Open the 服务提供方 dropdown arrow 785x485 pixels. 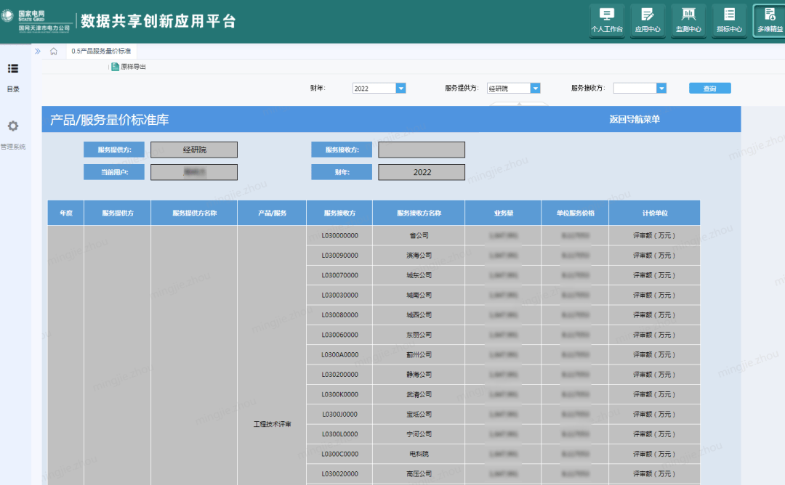point(535,89)
